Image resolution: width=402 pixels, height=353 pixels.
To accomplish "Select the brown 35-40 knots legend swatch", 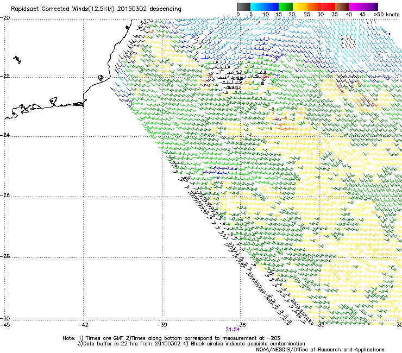I will pyautogui.click(x=342, y=7).
